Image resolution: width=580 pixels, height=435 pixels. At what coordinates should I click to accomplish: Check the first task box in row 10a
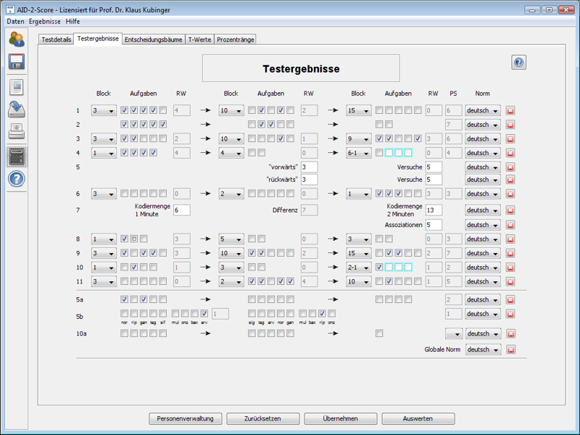[125, 333]
